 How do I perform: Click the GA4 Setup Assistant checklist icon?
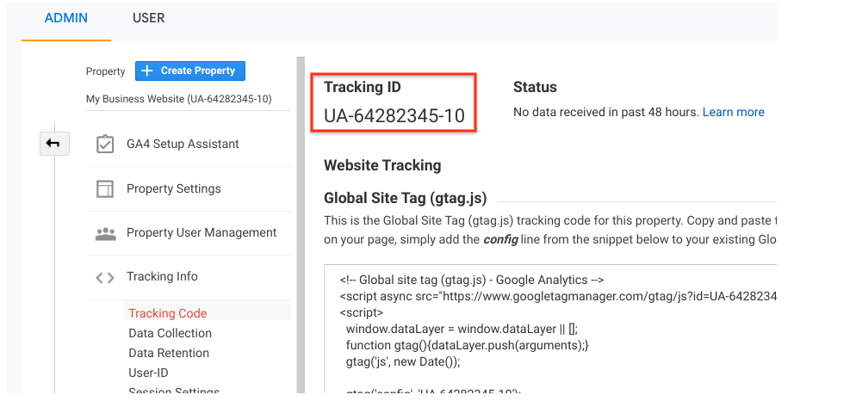coord(105,145)
